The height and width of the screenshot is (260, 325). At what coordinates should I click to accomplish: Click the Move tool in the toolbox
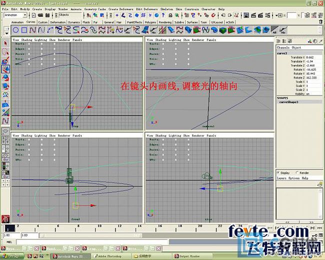coord(5,69)
